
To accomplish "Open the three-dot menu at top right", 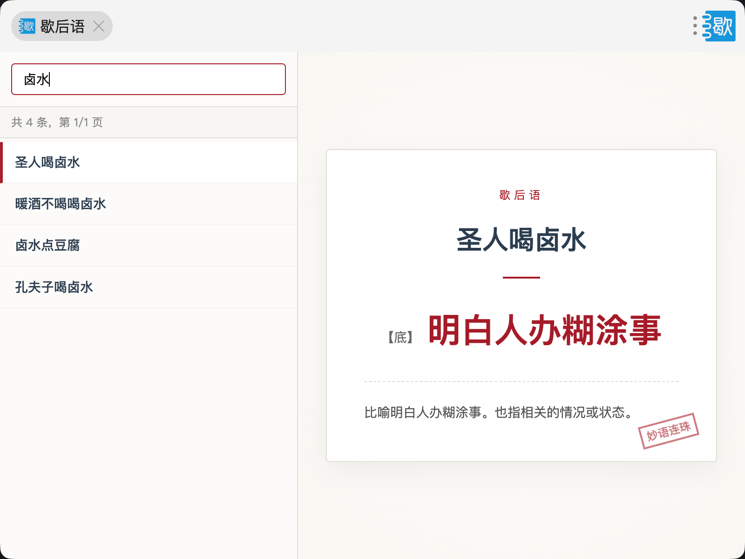I will click(x=695, y=26).
